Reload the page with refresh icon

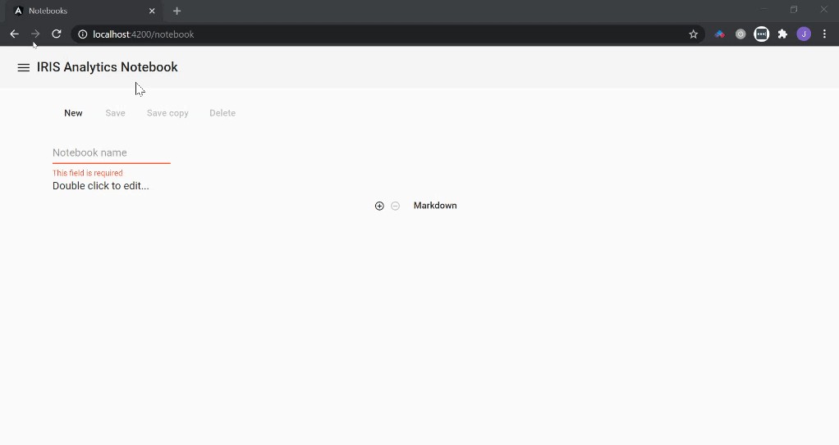pyautogui.click(x=57, y=34)
